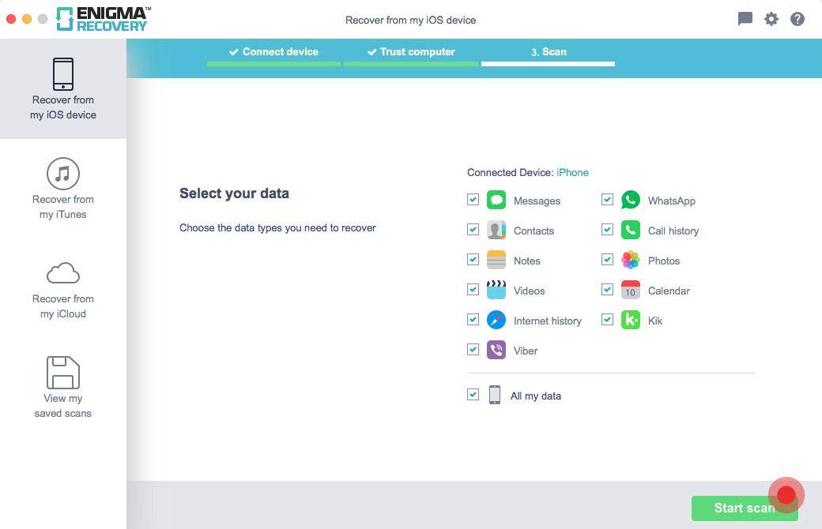This screenshot has height=529, width=822.
Task: Uncheck the Contacts checkbox
Action: (x=473, y=230)
